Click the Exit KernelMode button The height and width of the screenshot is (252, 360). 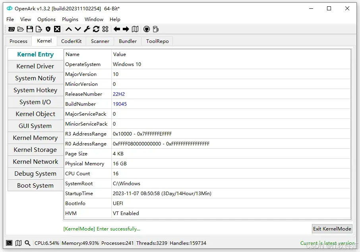pos(332,229)
